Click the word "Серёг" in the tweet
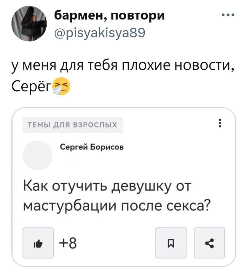 pyautogui.click(x=31, y=86)
